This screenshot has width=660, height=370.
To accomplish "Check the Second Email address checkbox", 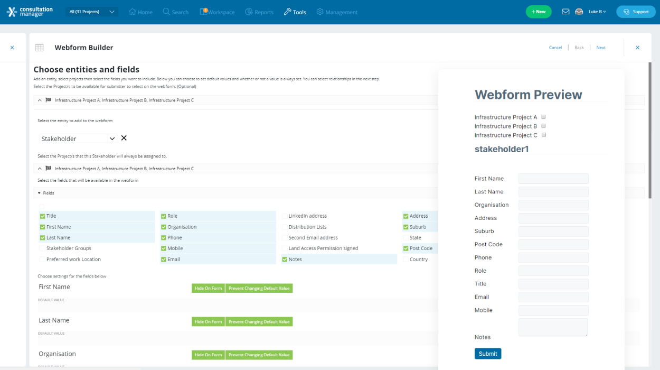I will (x=285, y=238).
